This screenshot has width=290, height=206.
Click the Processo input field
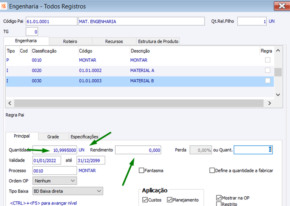(55, 170)
